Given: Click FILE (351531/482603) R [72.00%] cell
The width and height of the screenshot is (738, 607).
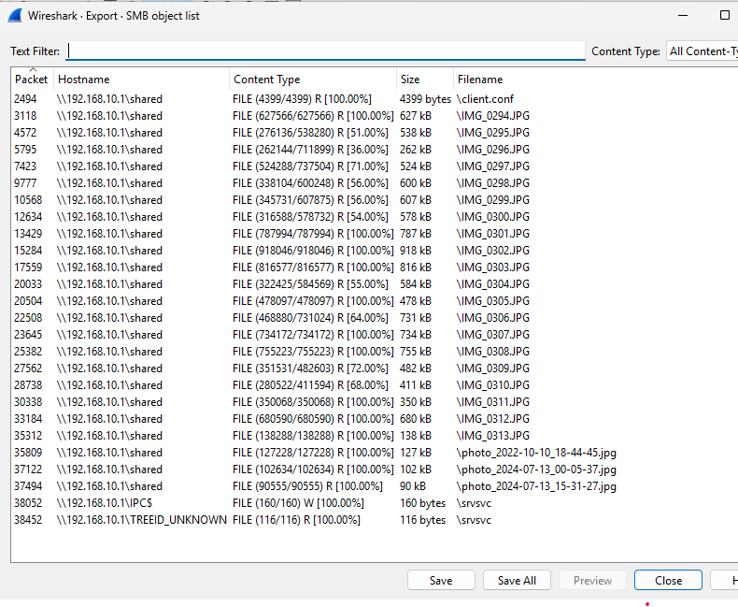Looking at the screenshot, I should pos(311,369).
